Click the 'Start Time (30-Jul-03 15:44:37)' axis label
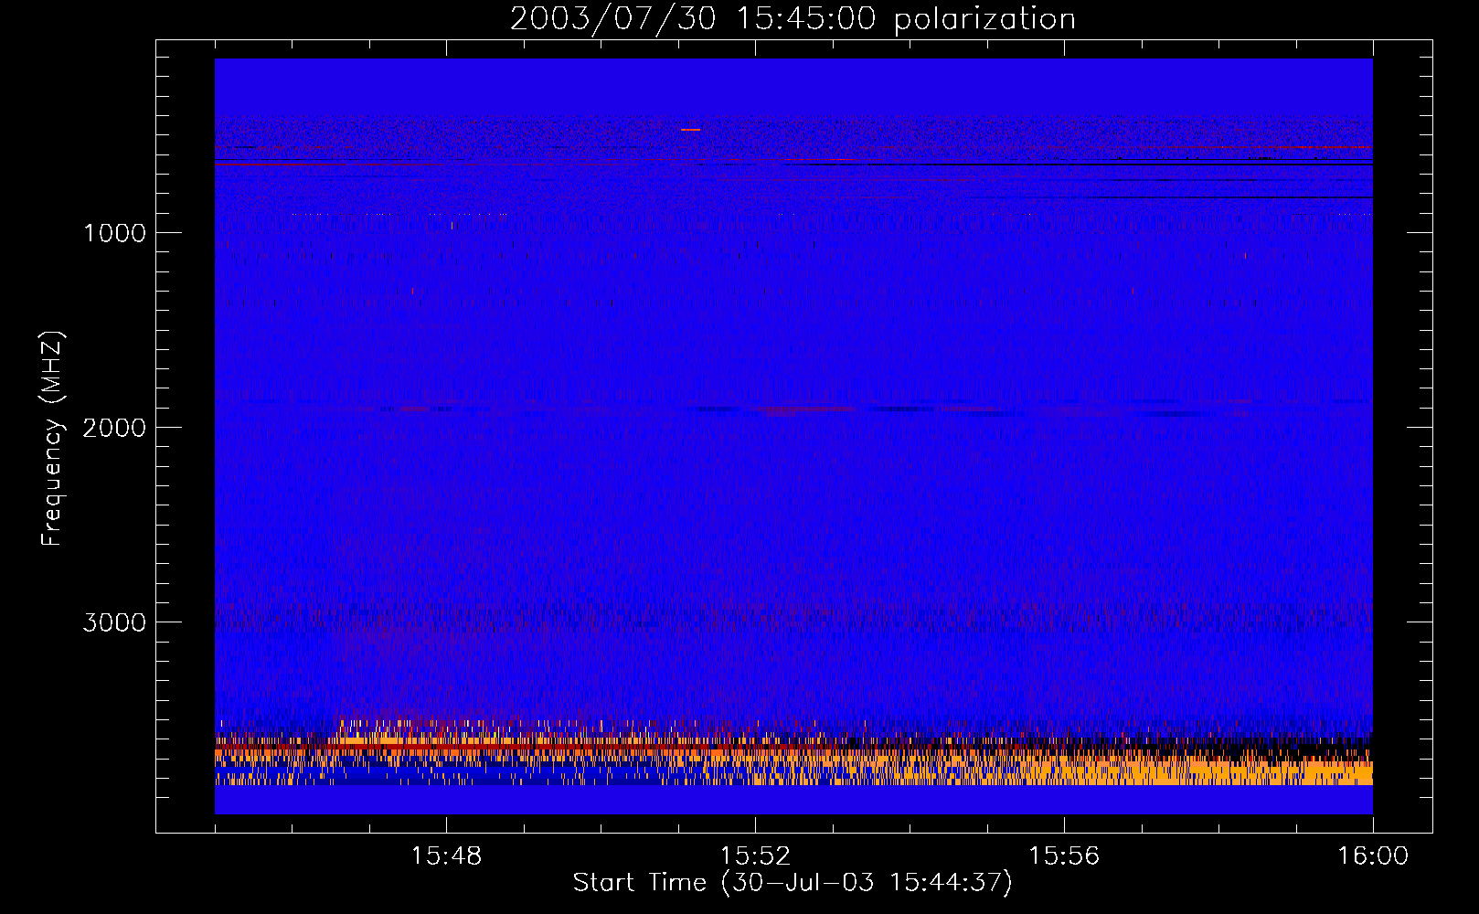The width and height of the screenshot is (1479, 914). tap(793, 883)
